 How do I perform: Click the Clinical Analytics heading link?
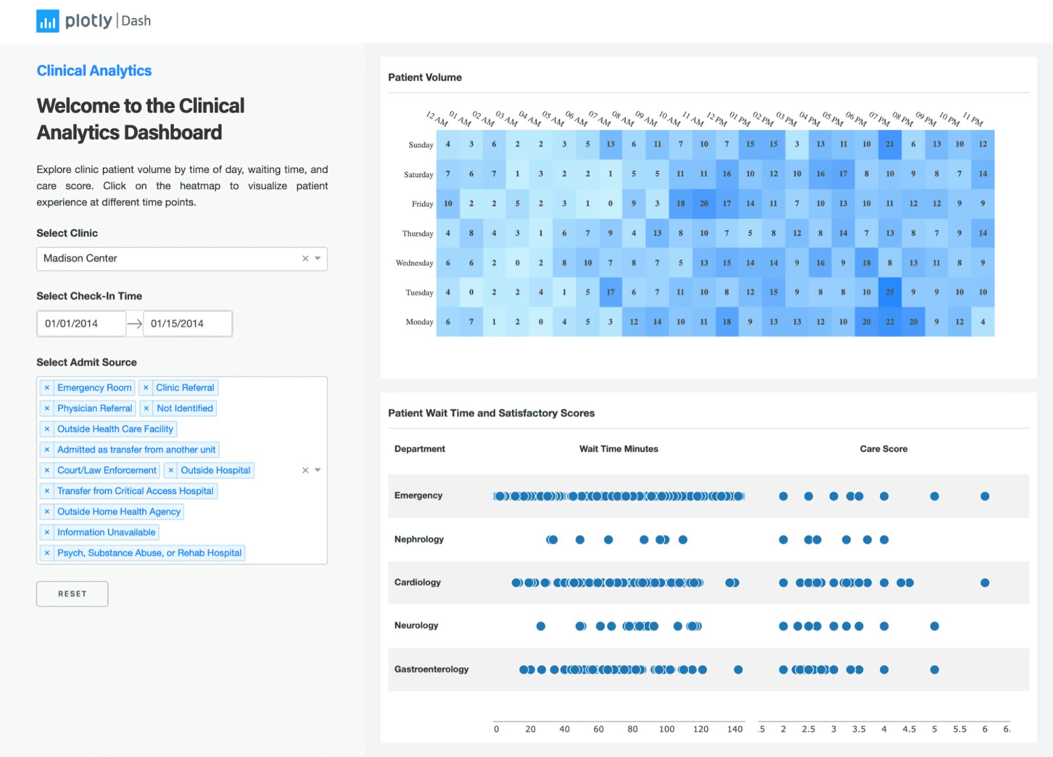pyautogui.click(x=94, y=71)
